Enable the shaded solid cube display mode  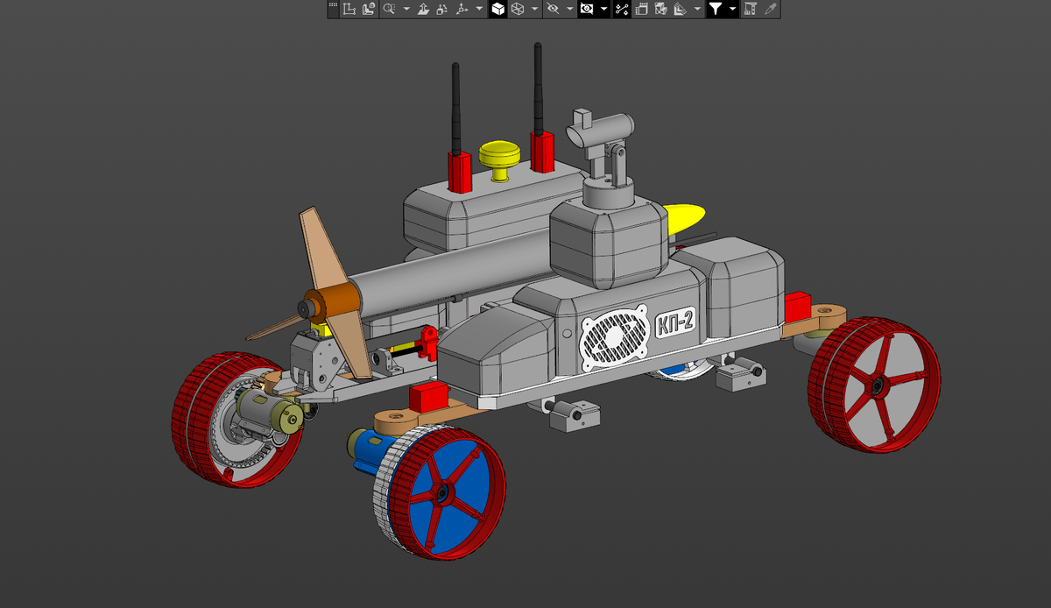pyautogui.click(x=497, y=9)
